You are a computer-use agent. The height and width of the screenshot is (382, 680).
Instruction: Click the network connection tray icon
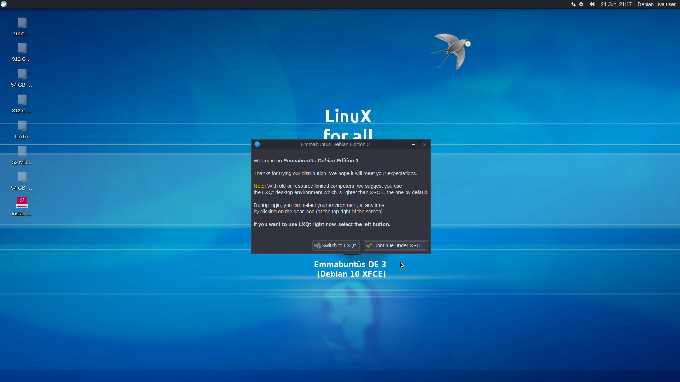point(573,4)
